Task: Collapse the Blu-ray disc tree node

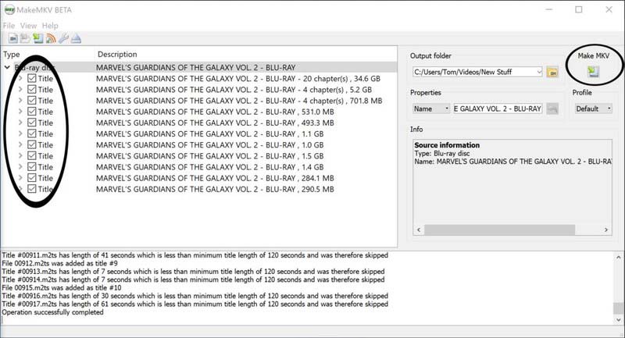Action: 7,68
